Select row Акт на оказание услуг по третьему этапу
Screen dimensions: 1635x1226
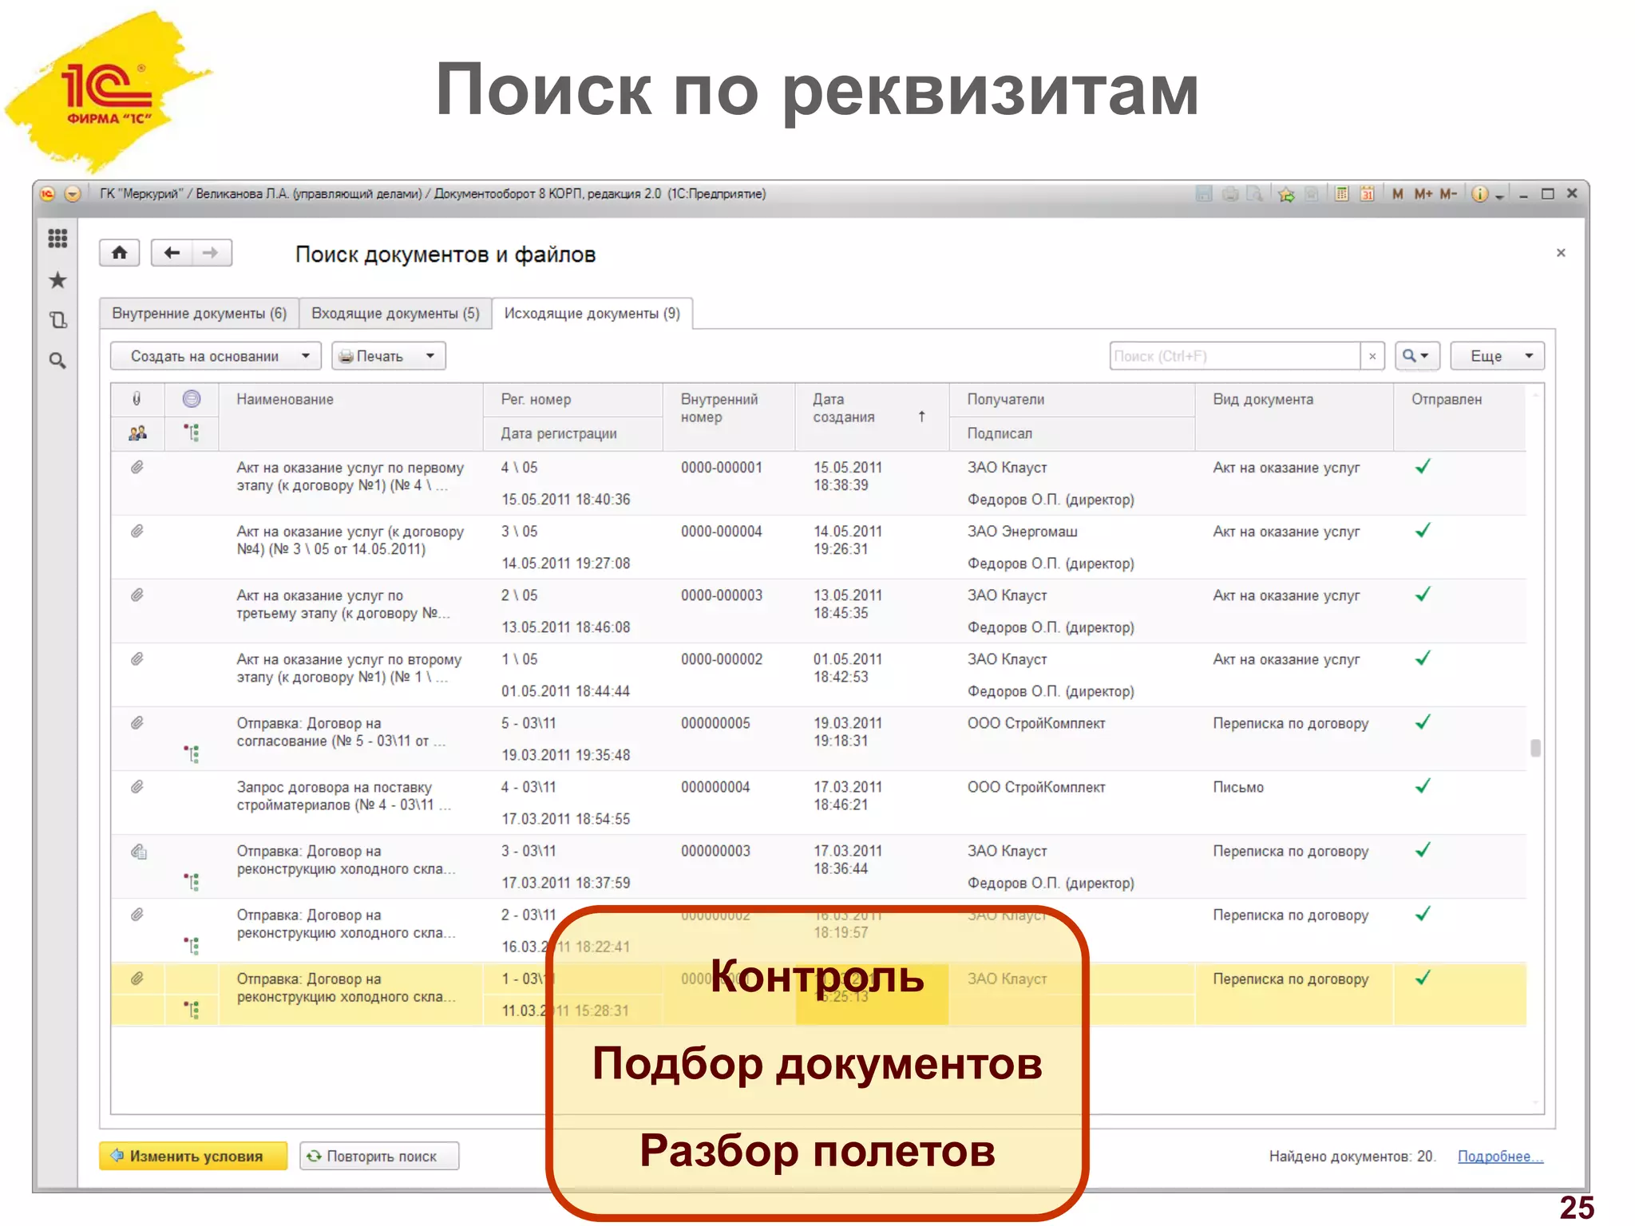pos(818,611)
